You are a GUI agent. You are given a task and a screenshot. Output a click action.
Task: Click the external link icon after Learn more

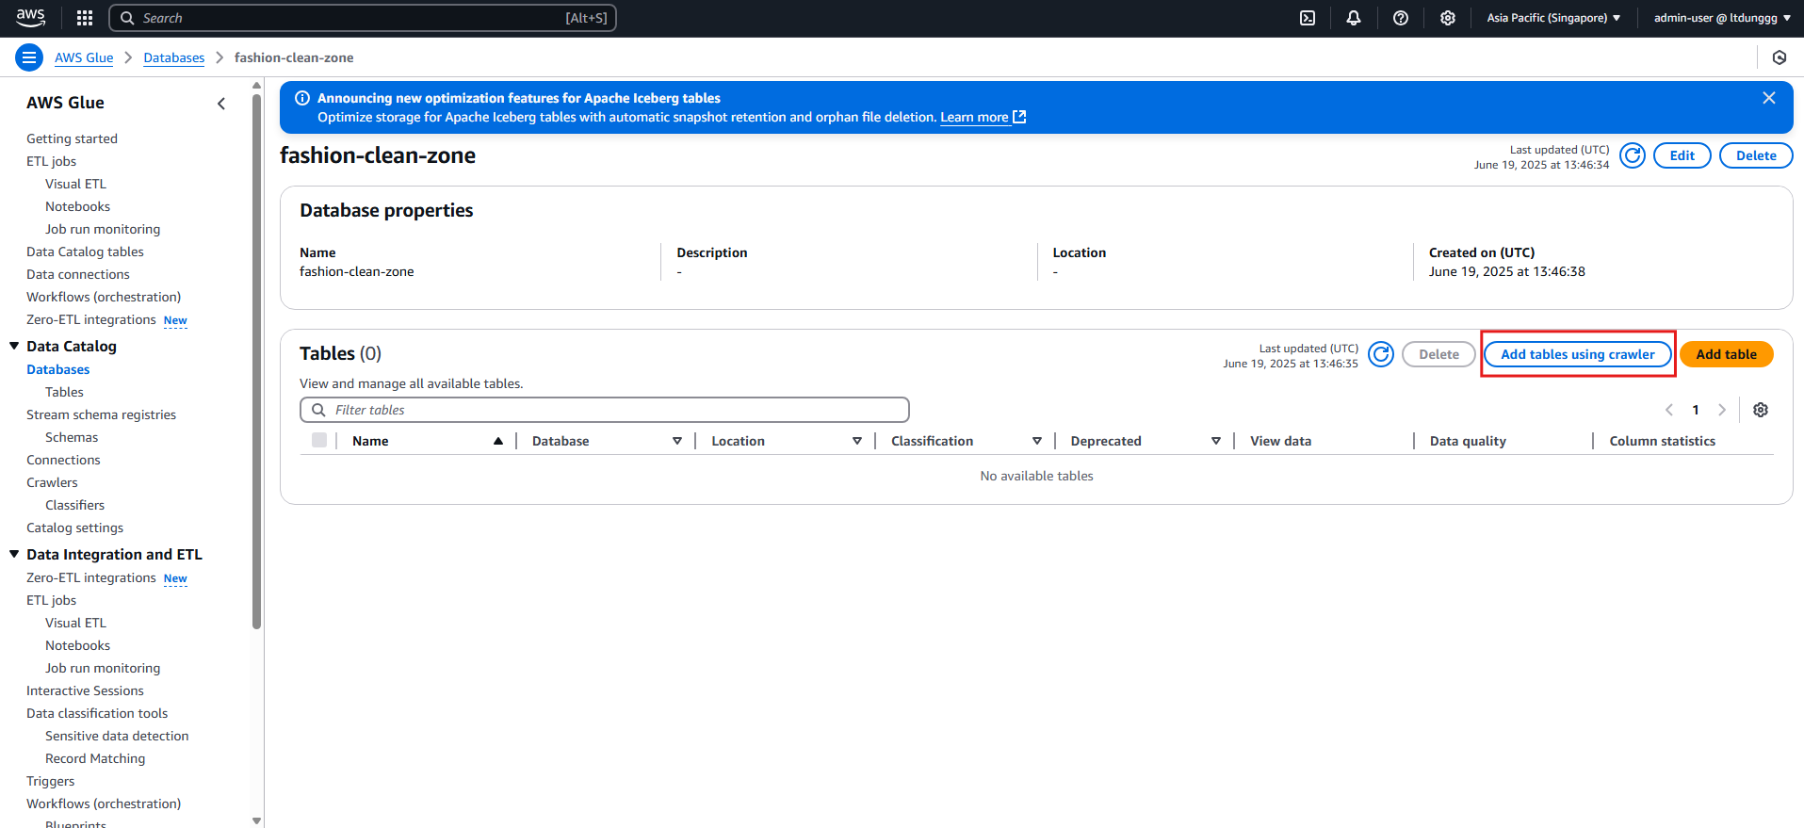[x=1019, y=117]
